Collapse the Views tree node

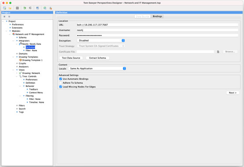(x=13, y=70)
